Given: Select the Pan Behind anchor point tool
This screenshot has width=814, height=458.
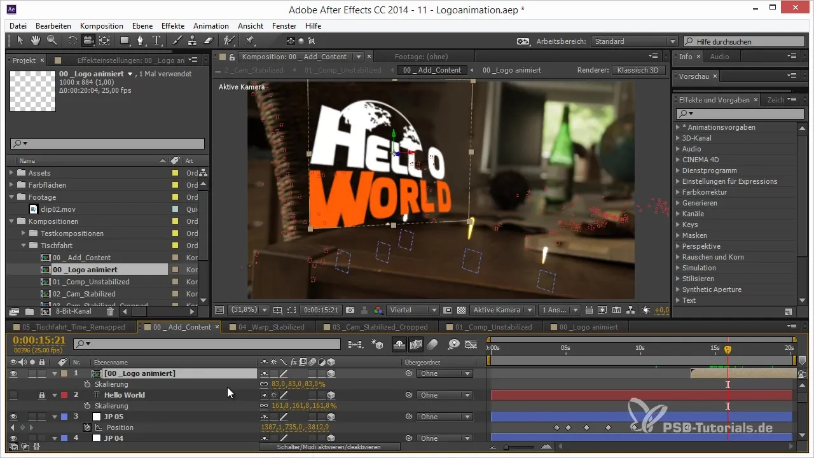Looking at the screenshot, I should tap(104, 41).
